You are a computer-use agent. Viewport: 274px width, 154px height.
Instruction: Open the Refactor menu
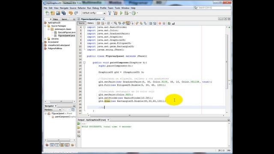pyautogui.click(x=82, y=8)
